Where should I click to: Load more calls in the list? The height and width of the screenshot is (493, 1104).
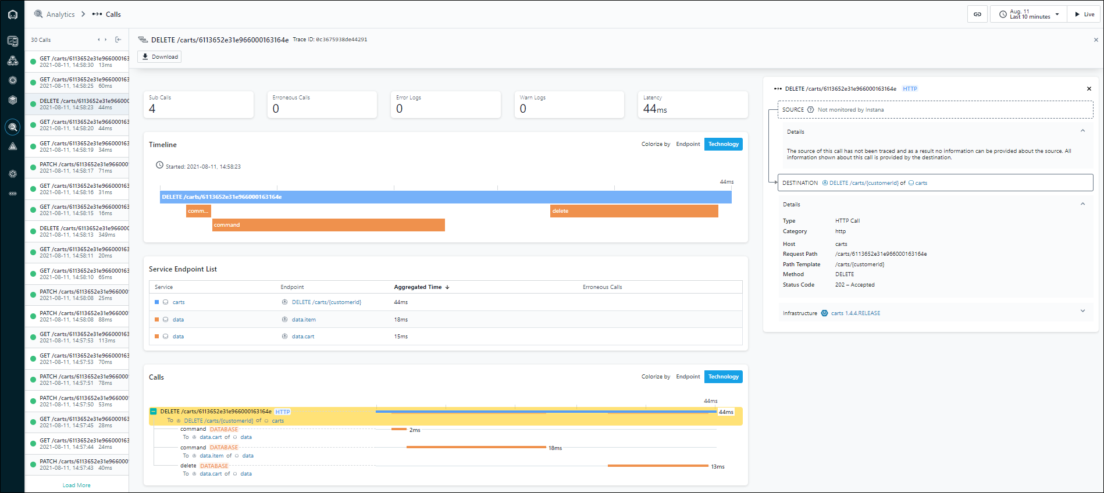(x=76, y=485)
